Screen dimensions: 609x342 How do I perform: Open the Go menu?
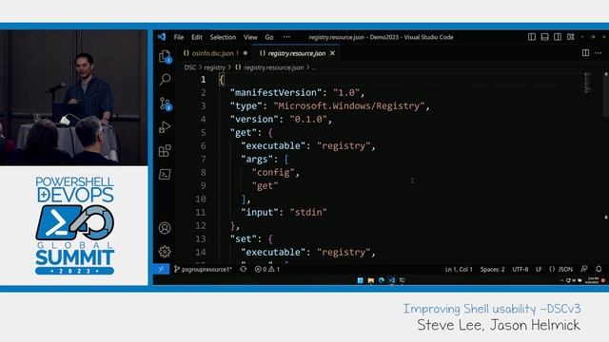pos(269,37)
